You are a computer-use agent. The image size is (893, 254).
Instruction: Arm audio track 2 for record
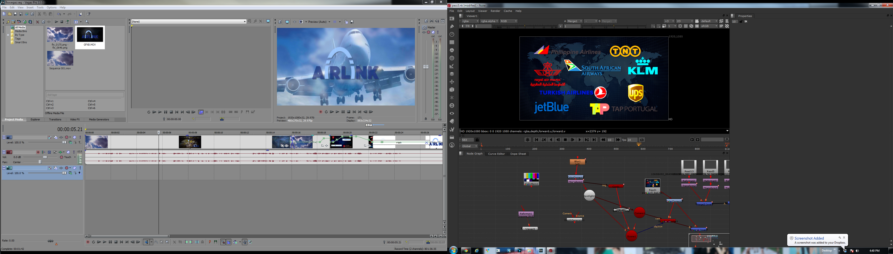[x=38, y=152]
